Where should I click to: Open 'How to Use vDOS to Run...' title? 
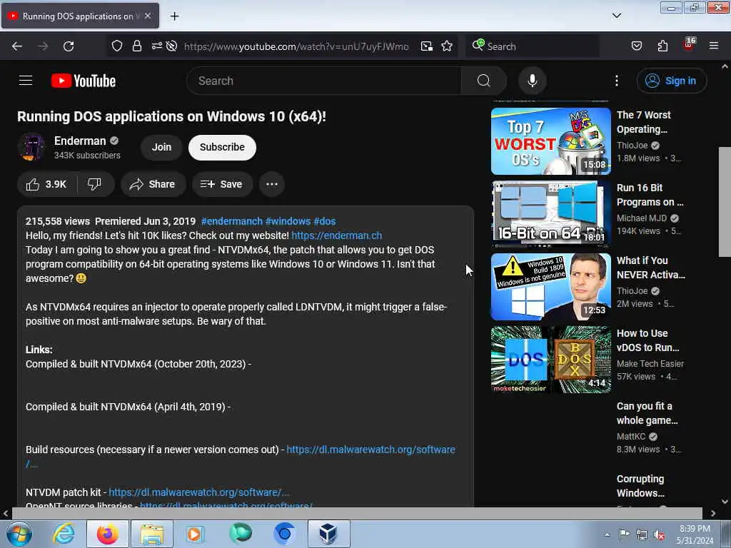click(648, 340)
